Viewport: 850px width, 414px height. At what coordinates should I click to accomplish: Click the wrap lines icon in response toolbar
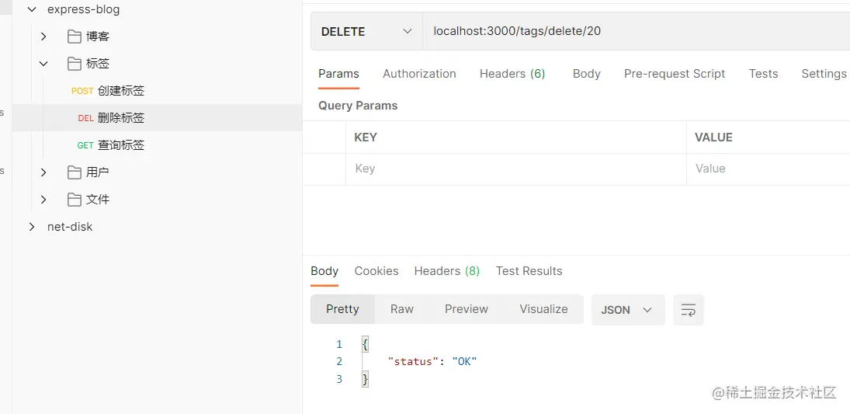click(x=688, y=310)
